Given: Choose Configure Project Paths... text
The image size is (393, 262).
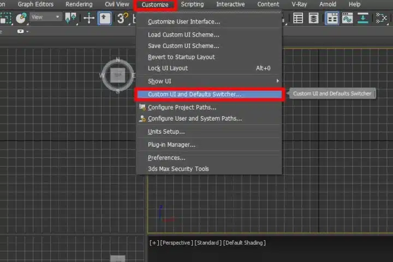Looking at the screenshot, I should coord(182,108).
